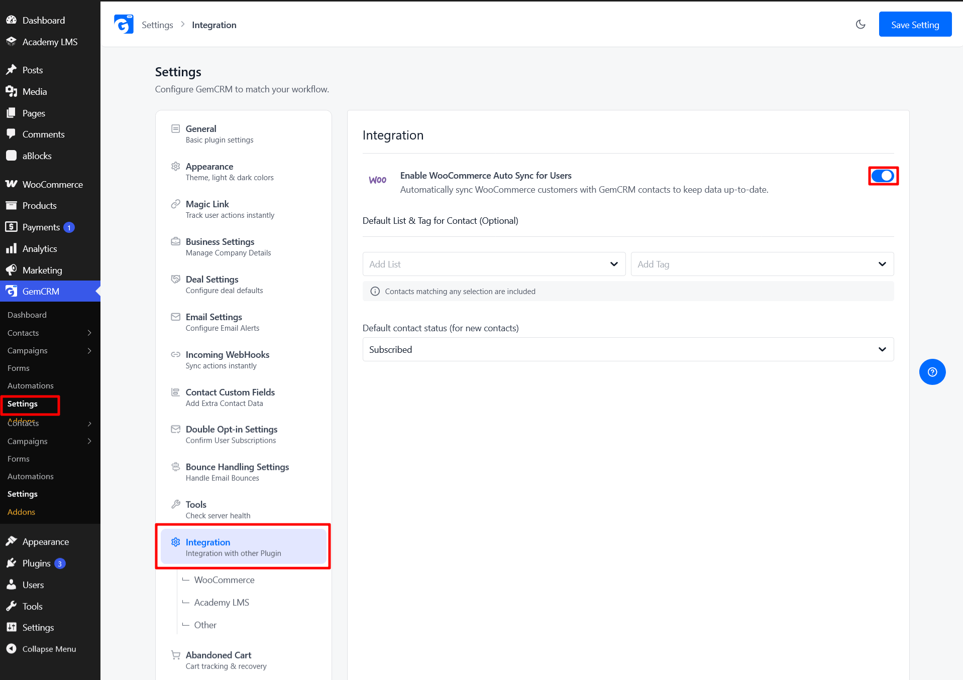
Task: Open WooCommerce admin menu
Action: (x=52, y=184)
